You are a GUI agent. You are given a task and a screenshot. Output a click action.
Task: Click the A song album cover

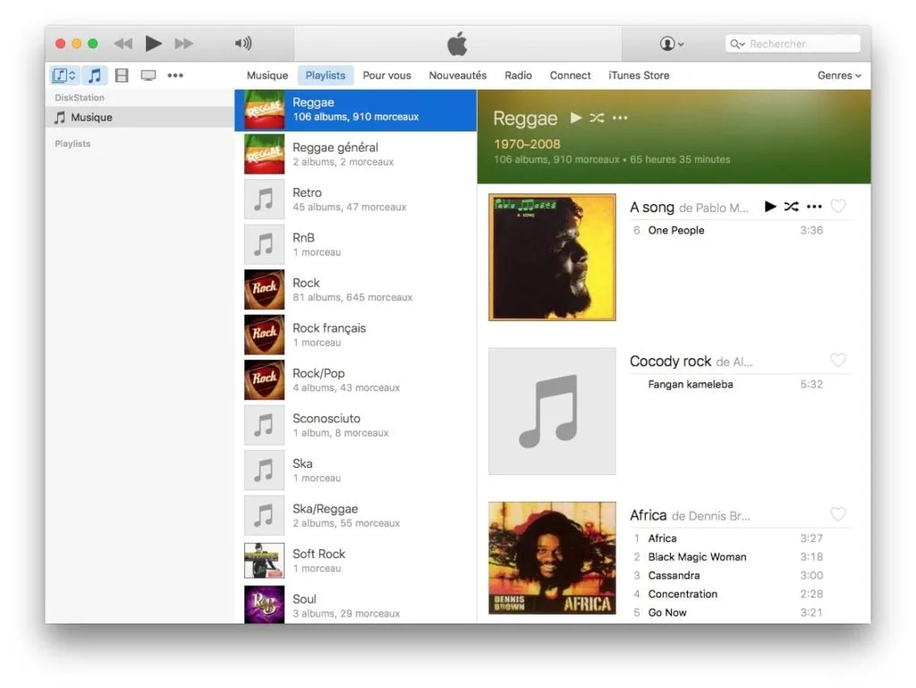(x=552, y=258)
